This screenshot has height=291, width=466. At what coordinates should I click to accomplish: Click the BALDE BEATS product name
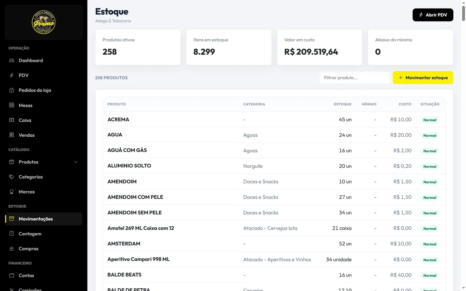pos(125,275)
